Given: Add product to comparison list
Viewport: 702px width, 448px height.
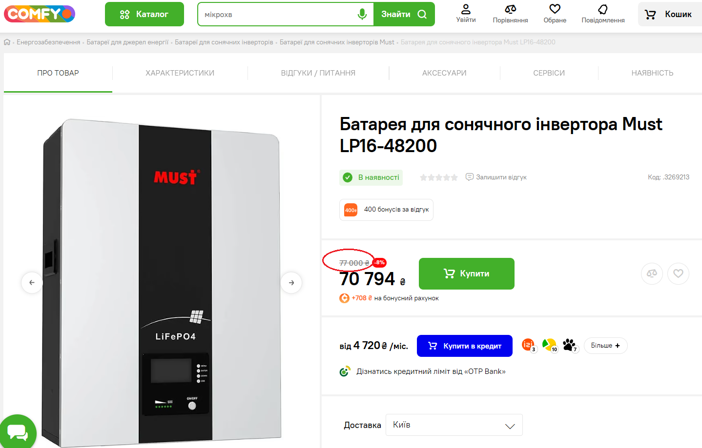Looking at the screenshot, I should (x=652, y=273).
